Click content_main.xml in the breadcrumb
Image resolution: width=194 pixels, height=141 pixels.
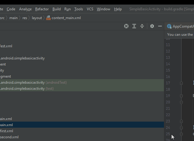pos(66,18)
